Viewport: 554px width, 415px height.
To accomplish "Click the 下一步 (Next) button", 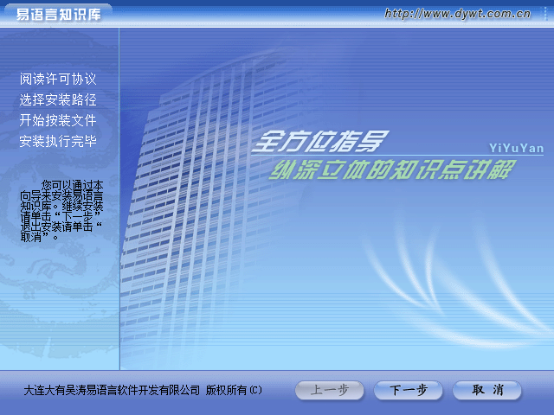I will 408,390.
